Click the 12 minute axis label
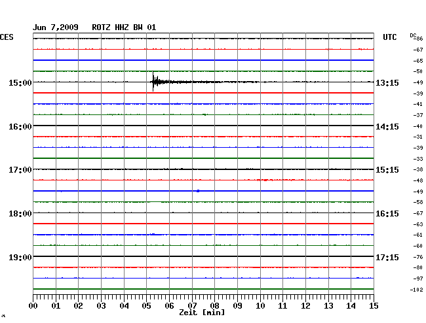Screen dimensions: 426x323 pyautogui.click(x=305, y=306)
